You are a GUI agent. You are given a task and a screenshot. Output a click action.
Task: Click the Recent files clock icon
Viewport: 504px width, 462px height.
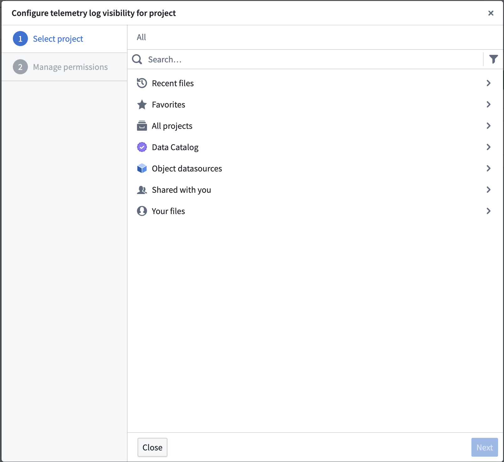click(x=142, y=83)
